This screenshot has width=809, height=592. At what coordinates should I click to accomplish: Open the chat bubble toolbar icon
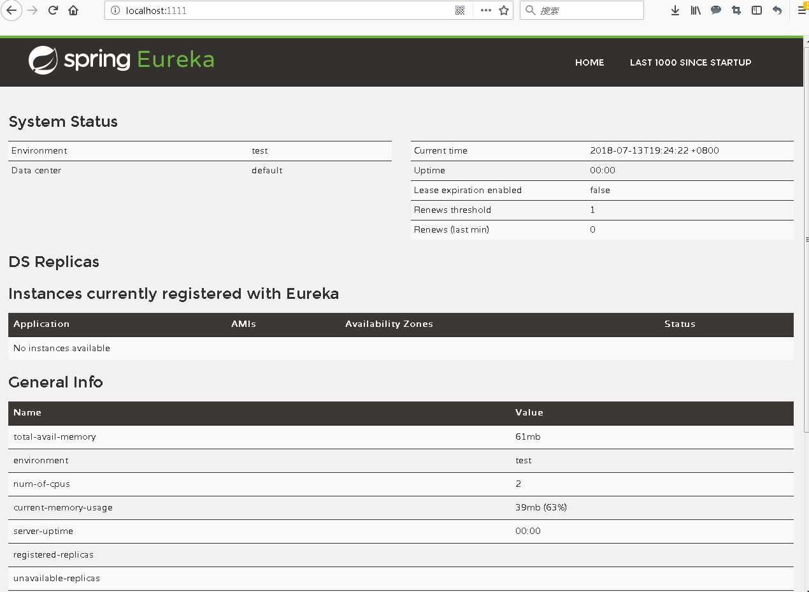tap(716, 10)
